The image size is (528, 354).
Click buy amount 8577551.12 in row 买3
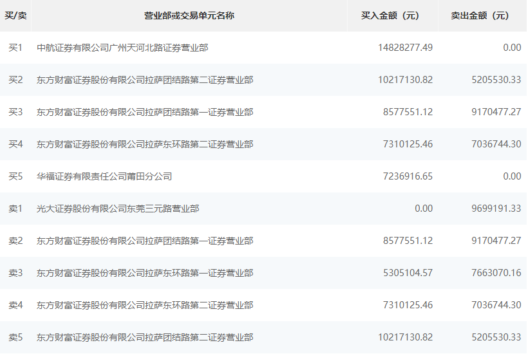[408, 112]
